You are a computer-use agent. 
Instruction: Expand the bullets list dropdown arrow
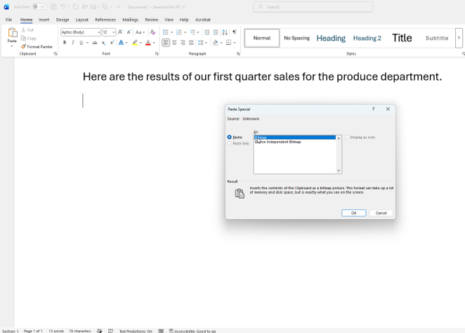[x=171, y=32]
